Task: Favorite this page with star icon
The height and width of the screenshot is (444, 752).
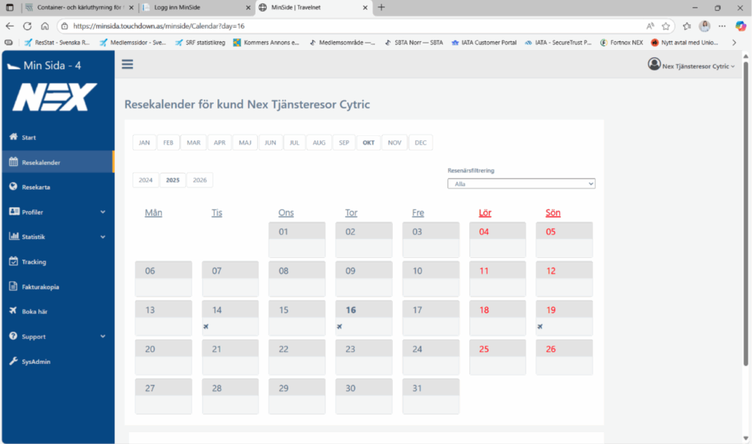Action: point(666,26)
